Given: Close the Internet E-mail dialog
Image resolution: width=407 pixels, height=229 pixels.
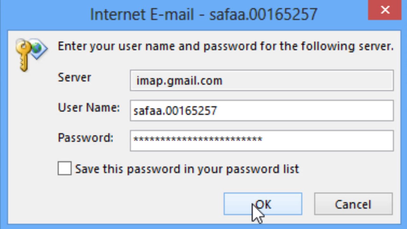Looking at the screenshot, I should tap(385, 10).
